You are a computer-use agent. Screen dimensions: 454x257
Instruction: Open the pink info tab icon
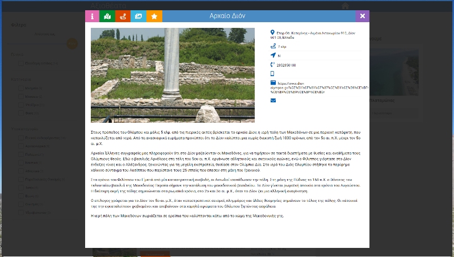pyautogui.click(x=92, y=16)
